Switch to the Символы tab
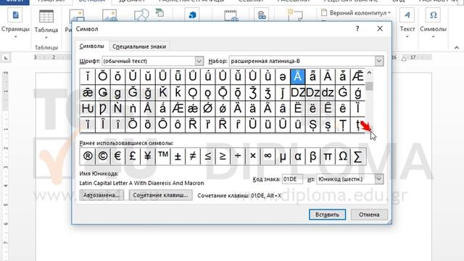Viewport: 464px width, 261px height. pyautogui.click(x=92, y=46)
